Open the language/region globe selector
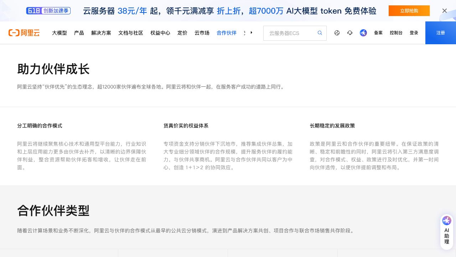Screen dimensions: 456x257 coord(337,33)
